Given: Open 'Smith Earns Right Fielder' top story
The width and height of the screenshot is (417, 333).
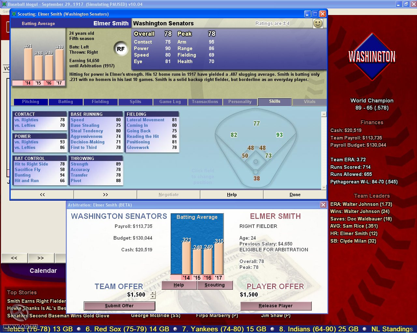Looking at the screenshot, I should pyautogui.click(x=36, y=301).
